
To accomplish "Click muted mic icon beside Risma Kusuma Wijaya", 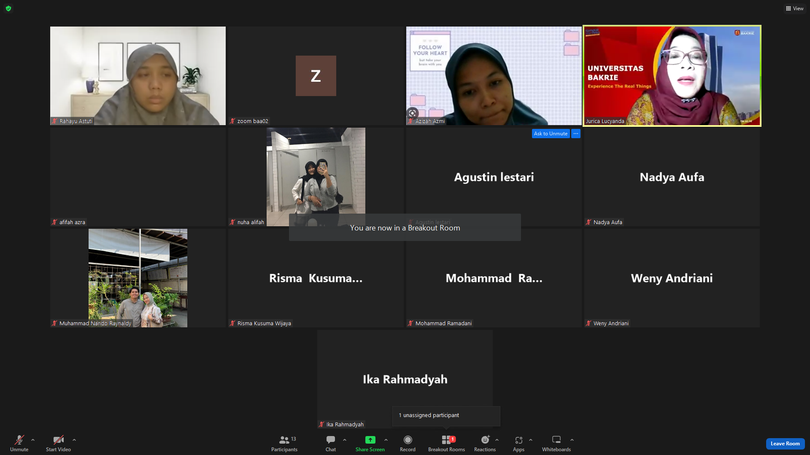I will 232,324.
